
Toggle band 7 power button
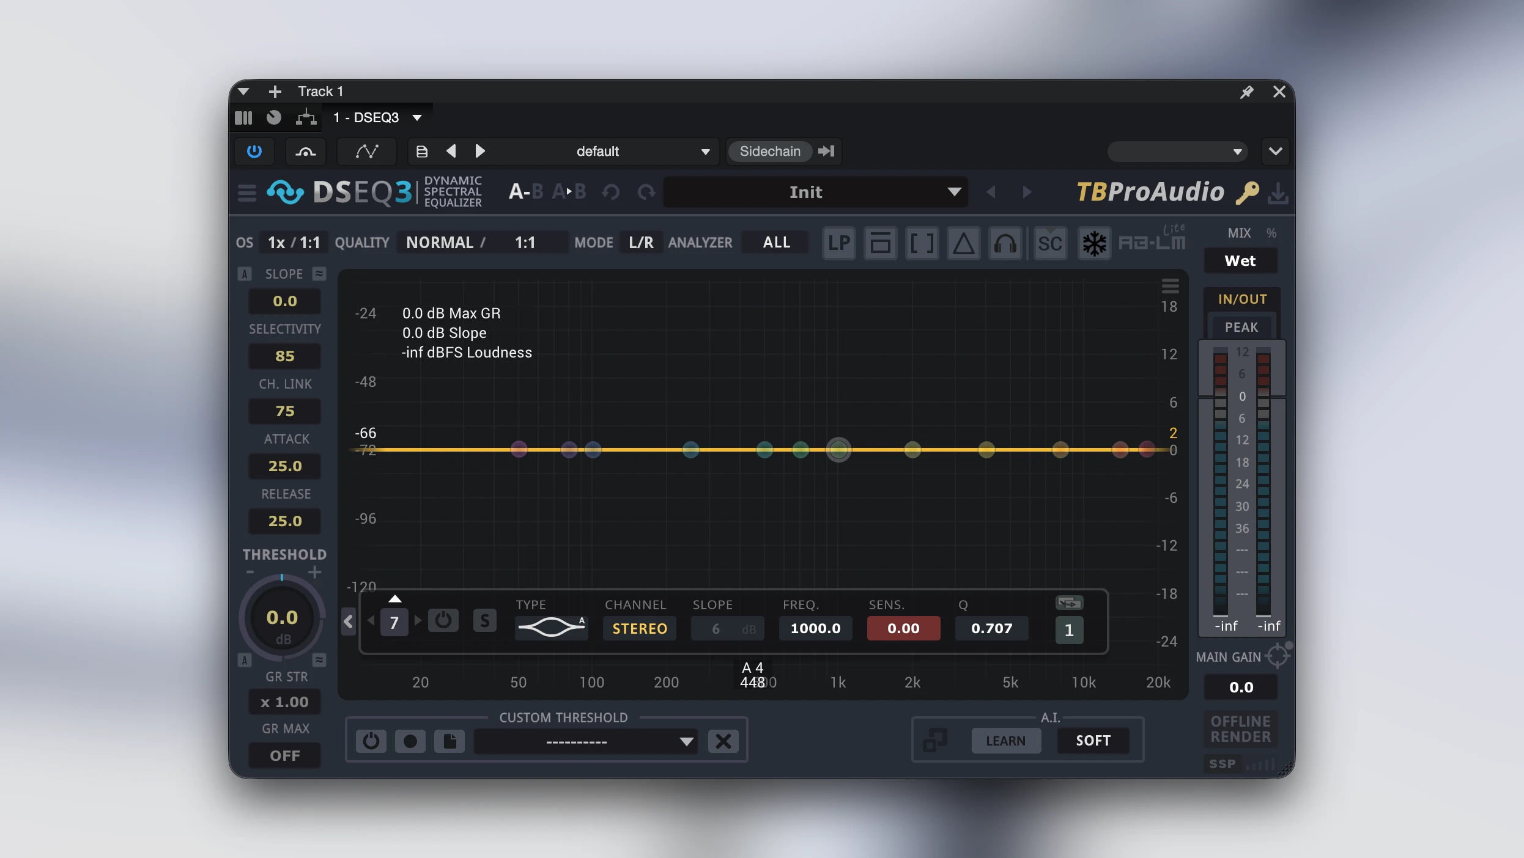pyautogui.click(x=443, y=620)
